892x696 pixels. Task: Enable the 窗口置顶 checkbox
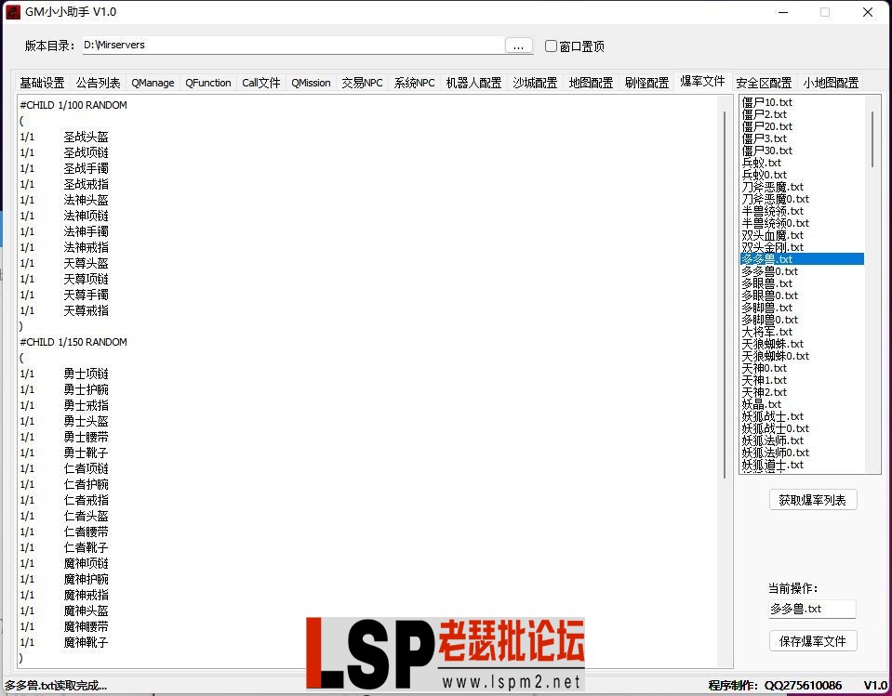click(x=551, y=46)
